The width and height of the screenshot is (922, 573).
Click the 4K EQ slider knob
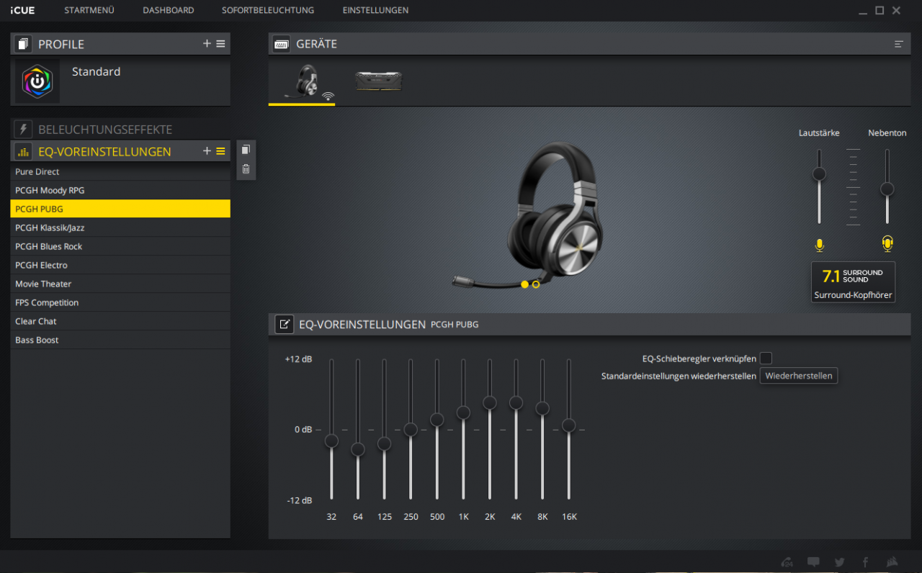[x=516, y=402]
